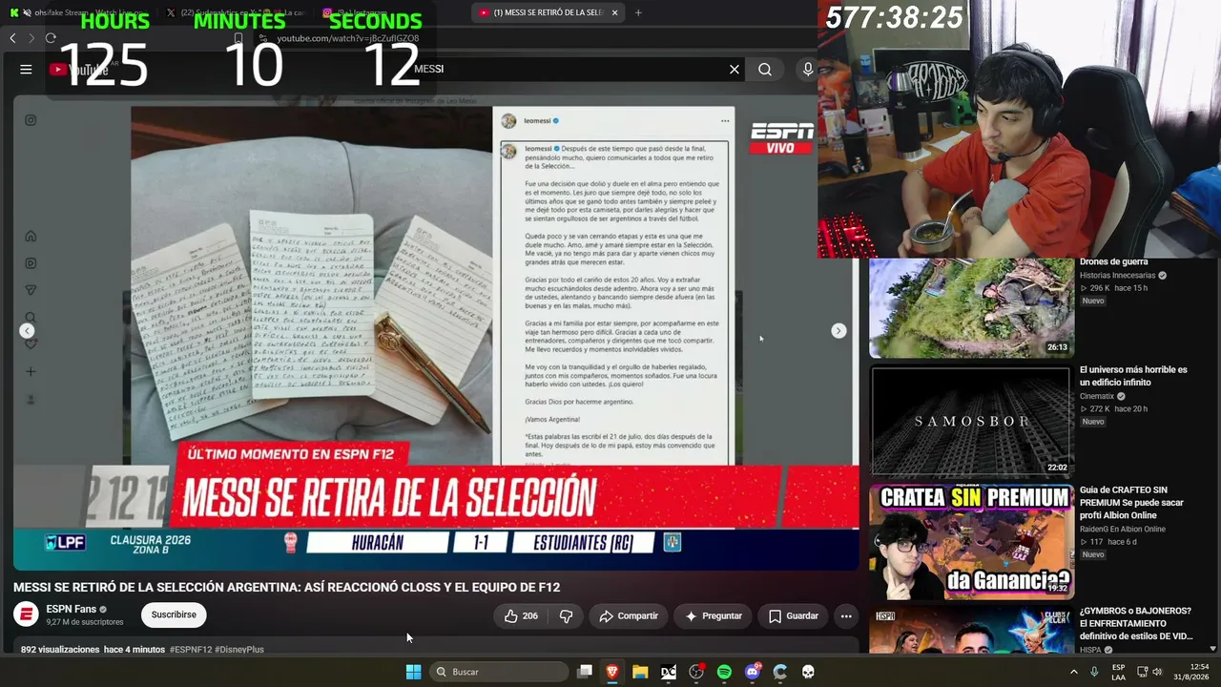Open the CRATEA SIN PREMIUM thumbnail
Image resolution: width=1221 pixels, height=687 pixels.
tap(971, 541)
